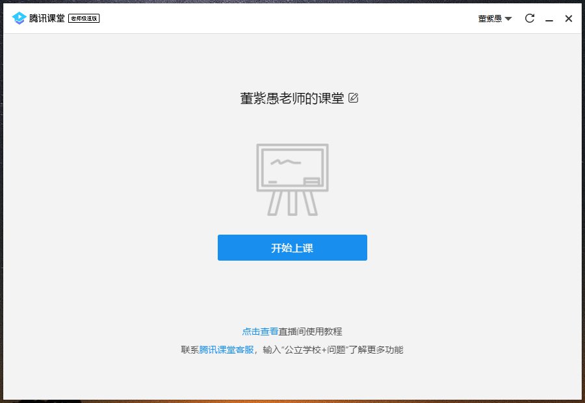This screenshot has width=585, height=403.
Task: Click the easel legs under the whiteboard
Action: 292,203
